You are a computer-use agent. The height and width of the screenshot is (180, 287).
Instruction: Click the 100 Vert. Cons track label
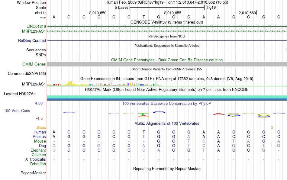(17, 111)
